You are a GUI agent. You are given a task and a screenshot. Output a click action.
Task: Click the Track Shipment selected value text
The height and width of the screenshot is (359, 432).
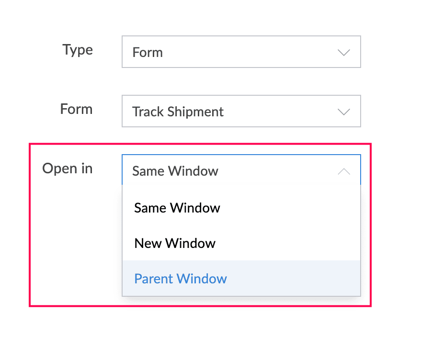[x=178, y=112]
